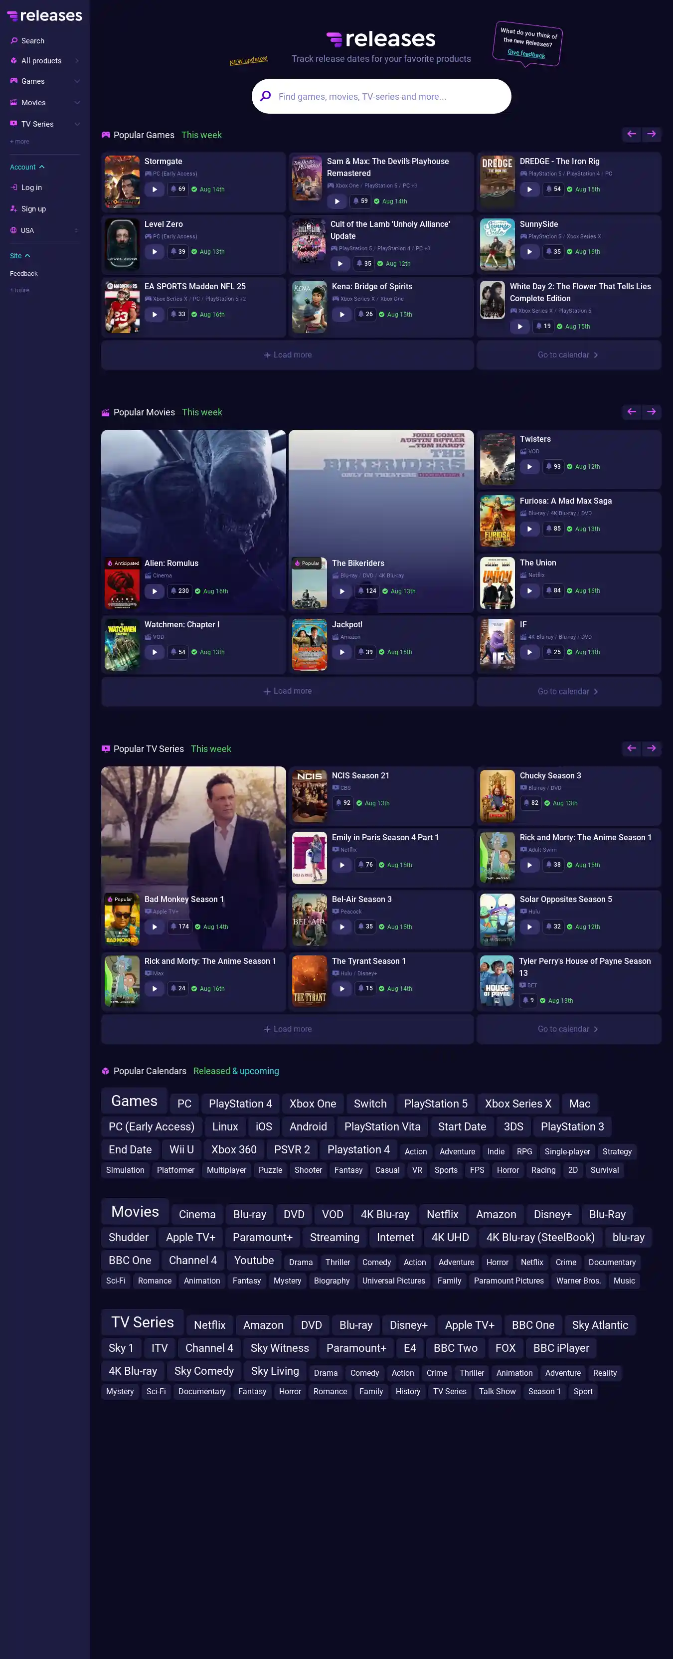Open EA SPORTS Madden NFL 25 cover
The height and width of the screenshot is (1659, 673).
click(122, 307)
